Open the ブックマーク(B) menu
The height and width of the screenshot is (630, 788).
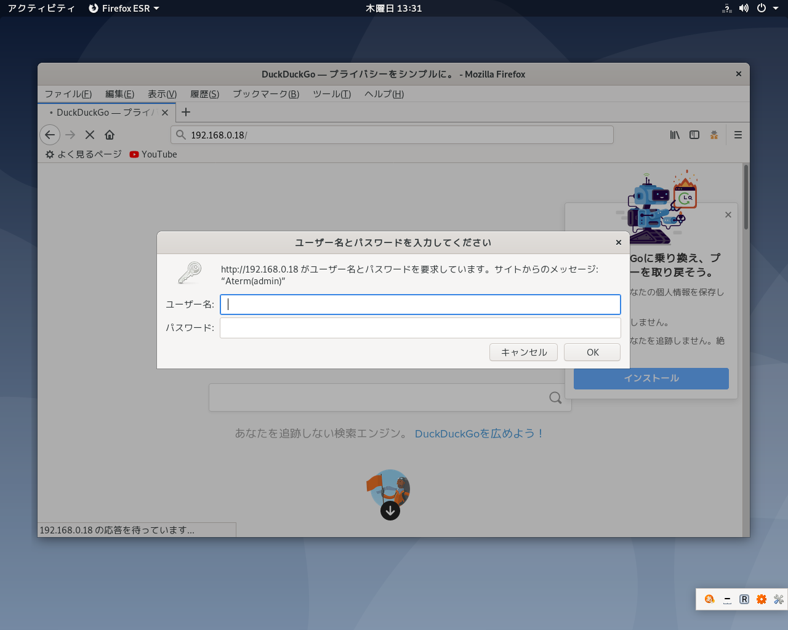click(x=266, y=94)
